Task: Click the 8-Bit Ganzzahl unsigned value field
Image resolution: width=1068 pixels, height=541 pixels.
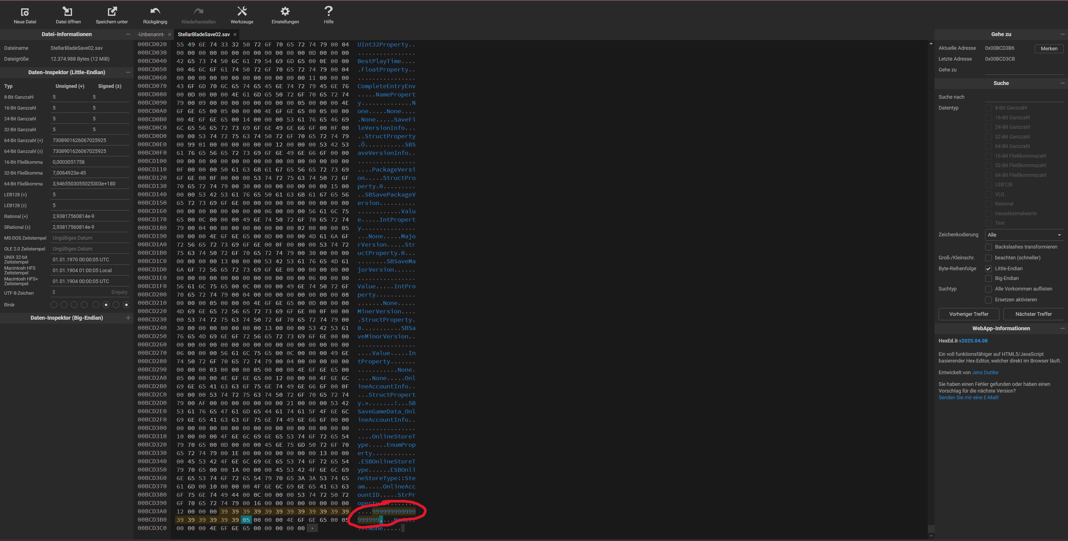Action: [70, 97]
